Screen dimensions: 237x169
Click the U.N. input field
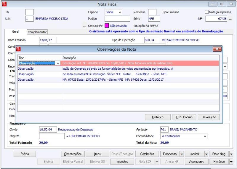pyautogui.click(x=29, y=19)
